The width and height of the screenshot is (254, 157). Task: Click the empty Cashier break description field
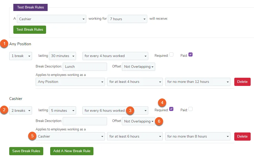point(85,121)
